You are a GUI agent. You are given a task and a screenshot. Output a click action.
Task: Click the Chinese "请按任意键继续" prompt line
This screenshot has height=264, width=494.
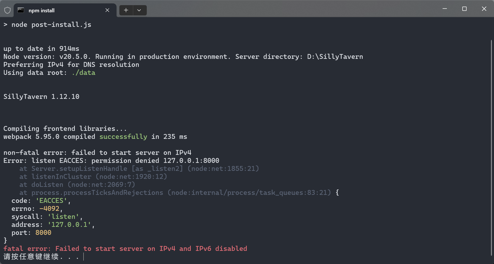(x=31, y=257)
